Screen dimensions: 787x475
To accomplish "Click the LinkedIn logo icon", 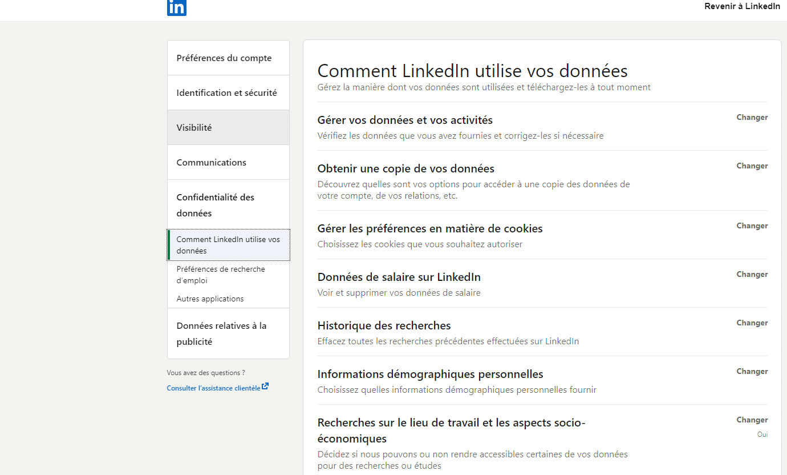I will pos(177,7).
